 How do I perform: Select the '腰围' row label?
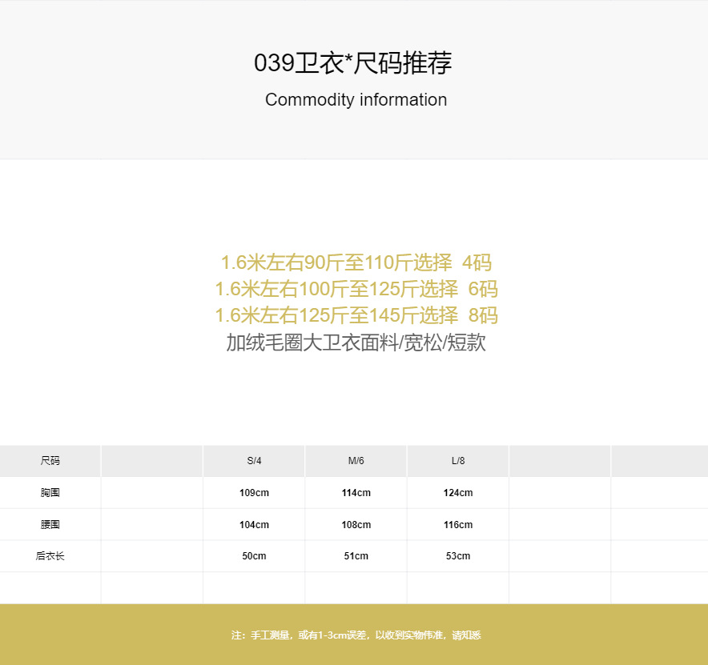coord(50,524)
